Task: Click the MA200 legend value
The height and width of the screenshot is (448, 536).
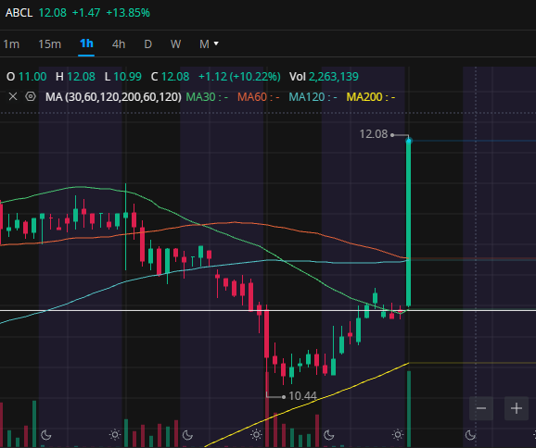Action: (x=371, y=97)
